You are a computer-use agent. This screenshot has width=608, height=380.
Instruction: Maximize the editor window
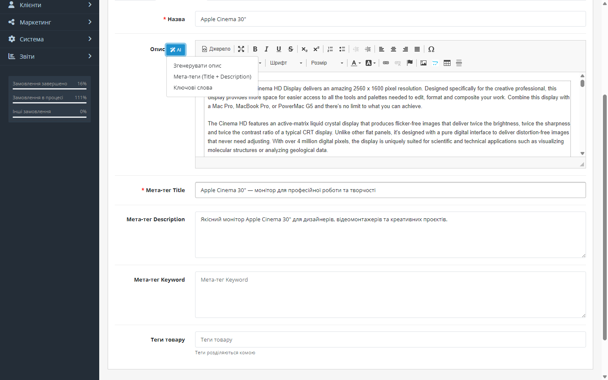click(241, 49)
